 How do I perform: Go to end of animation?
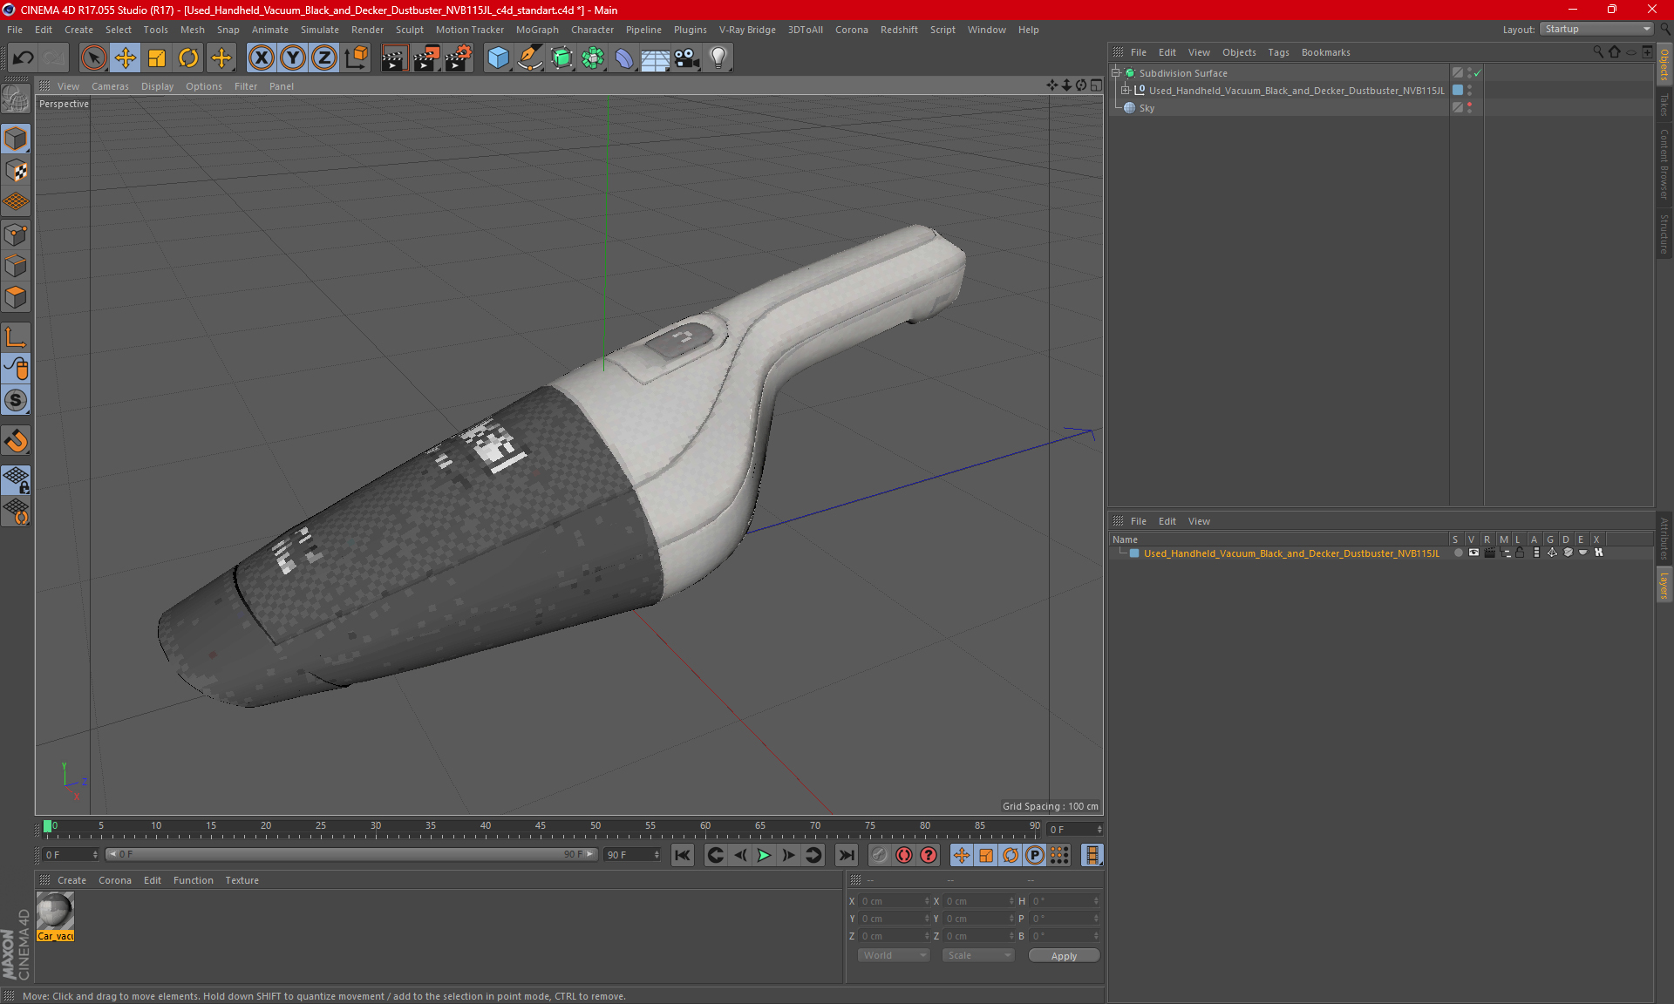click(x=846, y=855)
